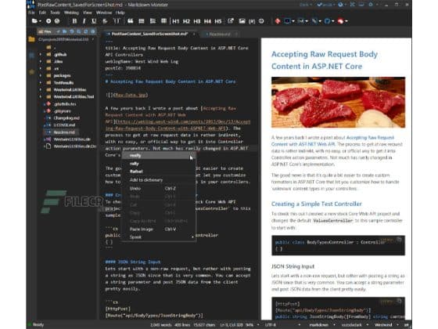Expand the TestResults folder
This screenshot has height=329, width=438.
pyautogui.click(x=41, y=82)
